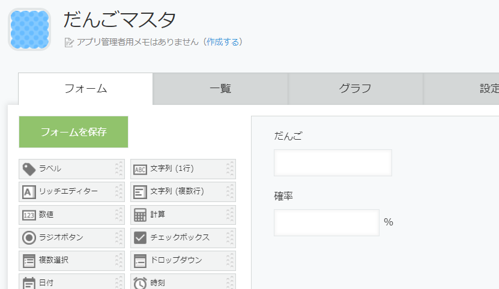Click the 確率 field label in form

(x=283, y=196)
